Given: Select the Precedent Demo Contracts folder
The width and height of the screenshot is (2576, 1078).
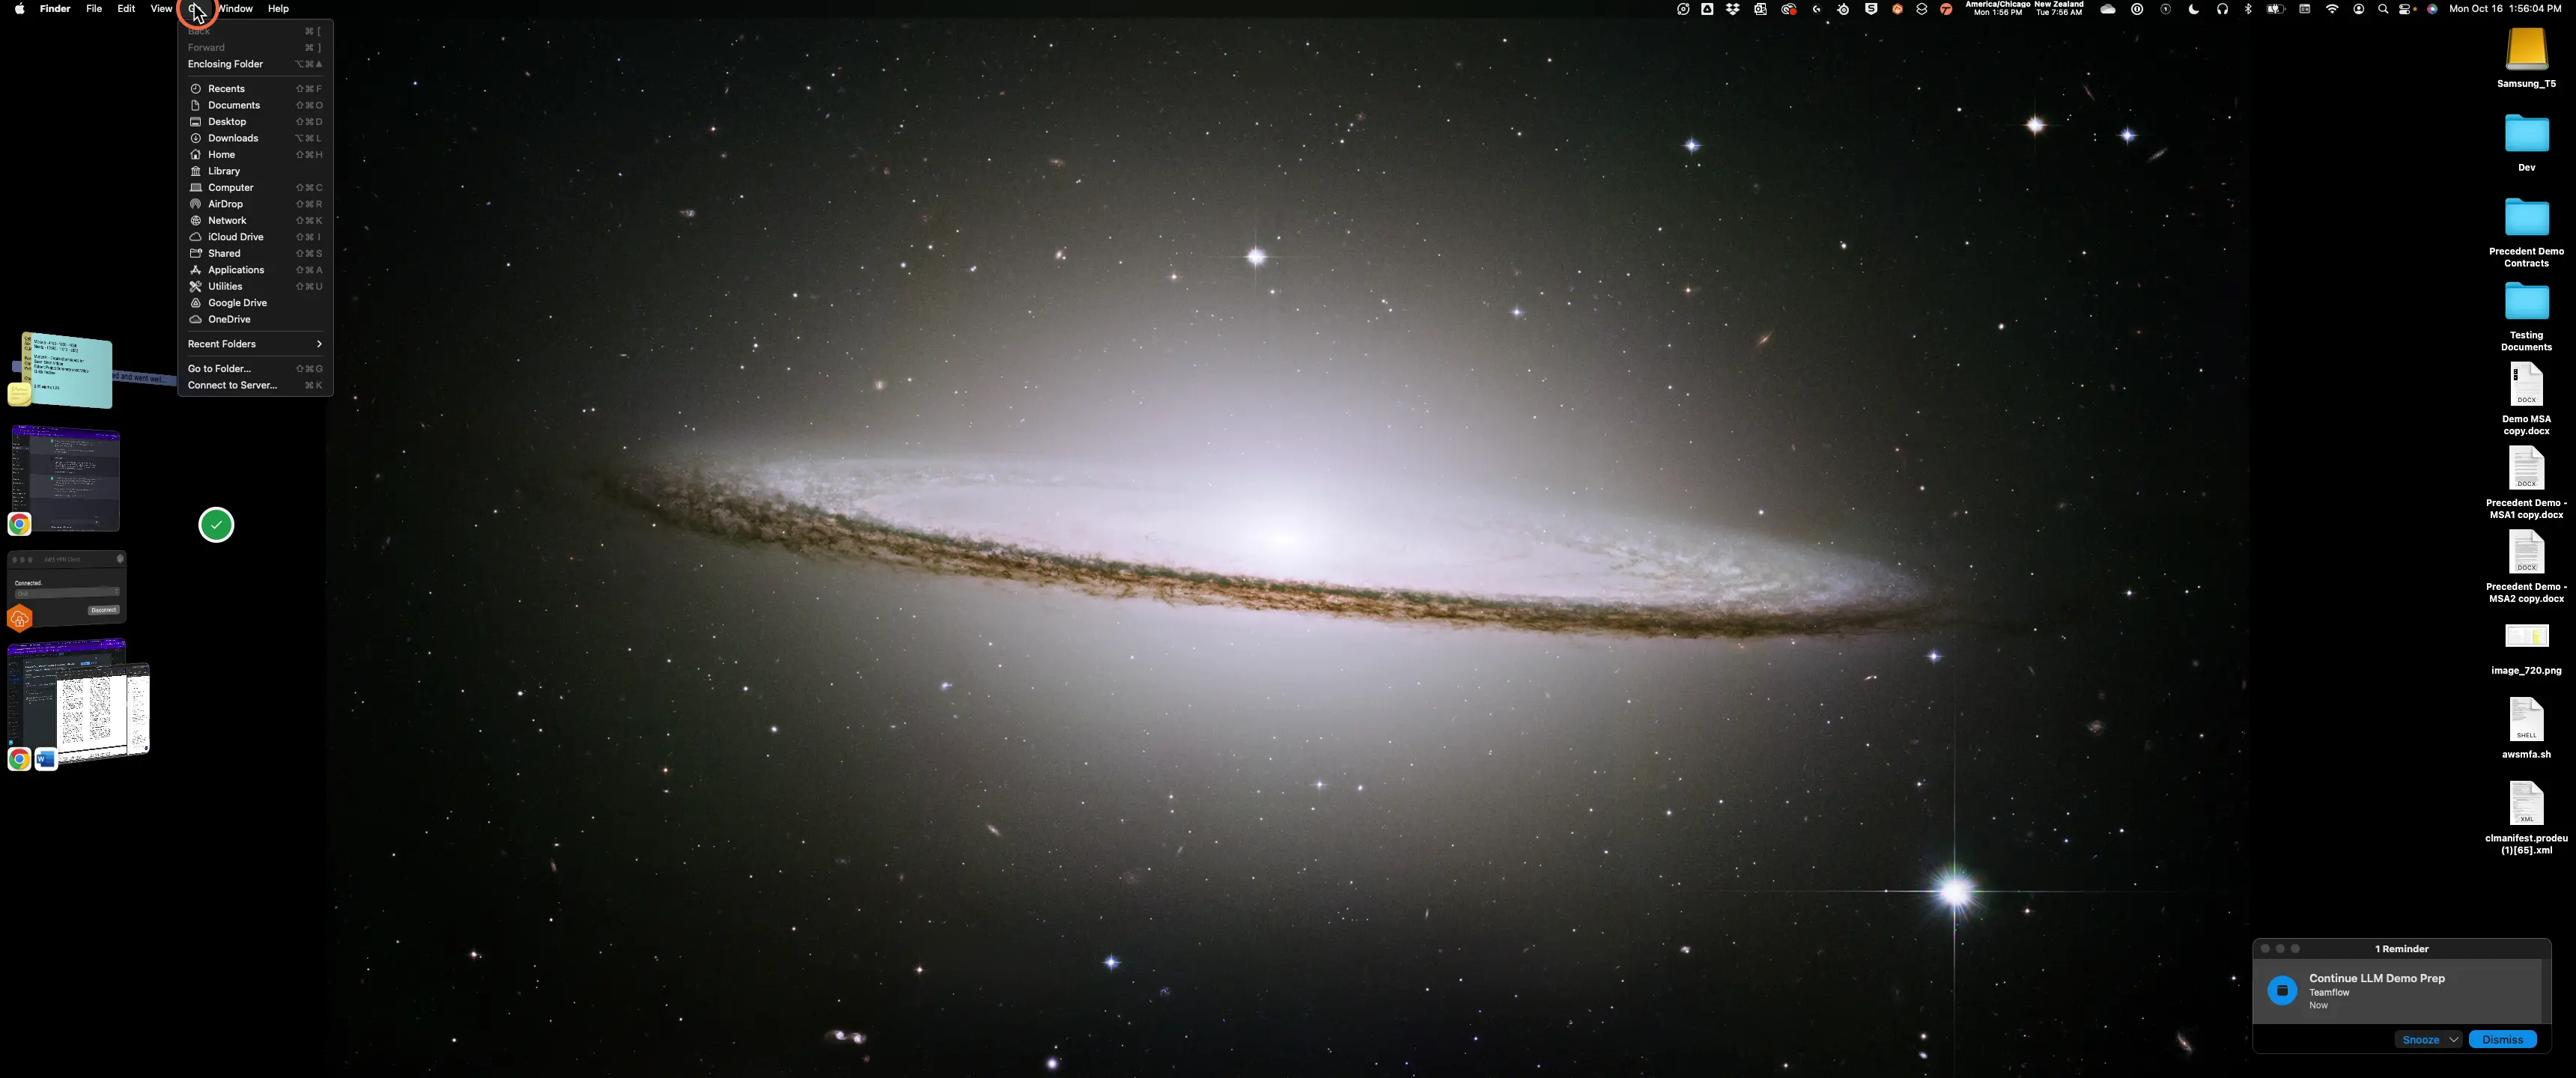Looking at the screenshot, I should tap(2526, 217).
